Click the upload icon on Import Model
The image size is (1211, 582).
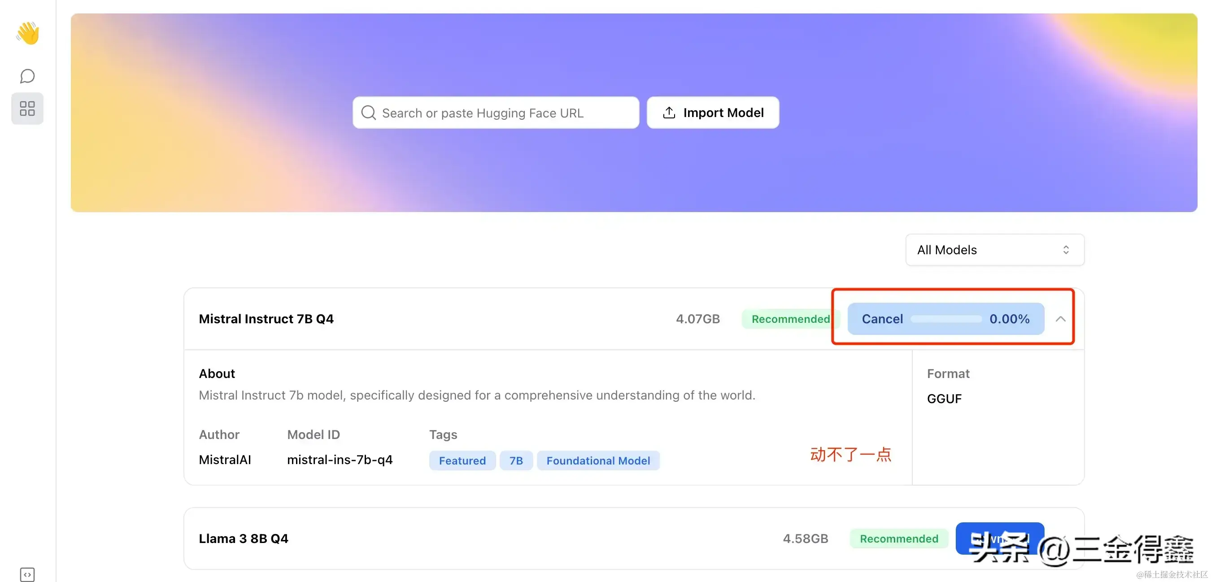pyautogui.click(x=669, y=113)
